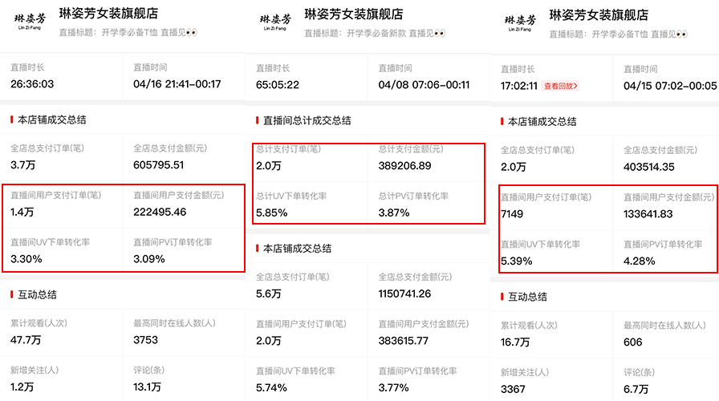Image resolution: width=719 pixels, height=401 pixels.
Task: Open the 查看回放 replay link
Action: click(x=561, y=86)
